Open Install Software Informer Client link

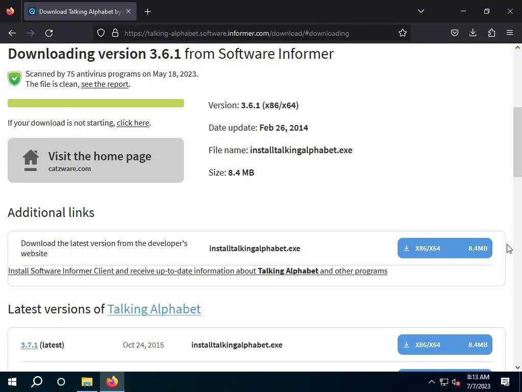click(x=198, y=271)
